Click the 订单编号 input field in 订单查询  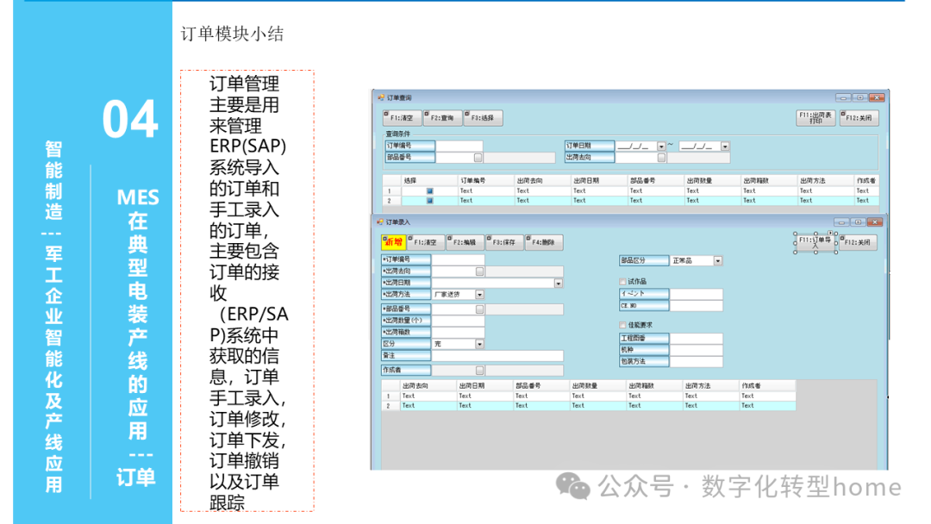tap(459, 145)
